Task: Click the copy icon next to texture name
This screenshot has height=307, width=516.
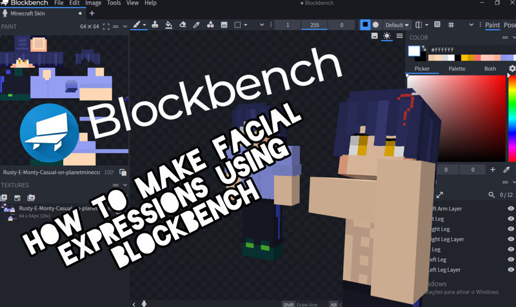Action: point(123,172)
